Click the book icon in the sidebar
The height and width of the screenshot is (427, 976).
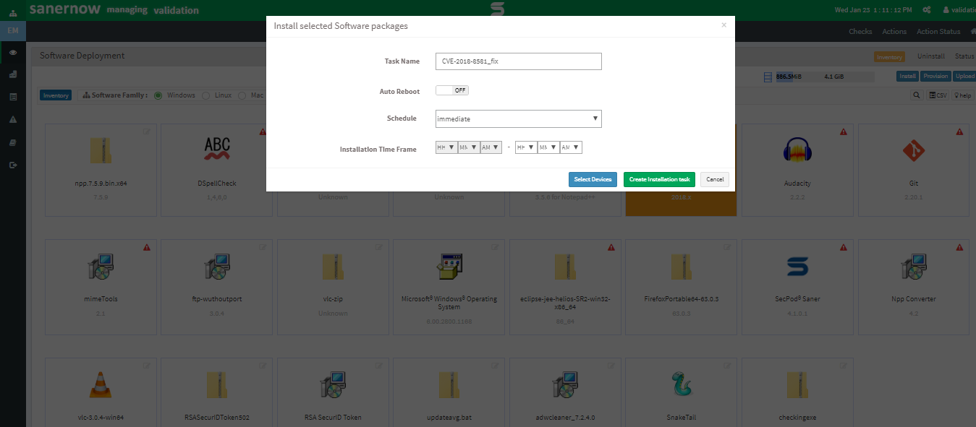[x=13, y=143]
